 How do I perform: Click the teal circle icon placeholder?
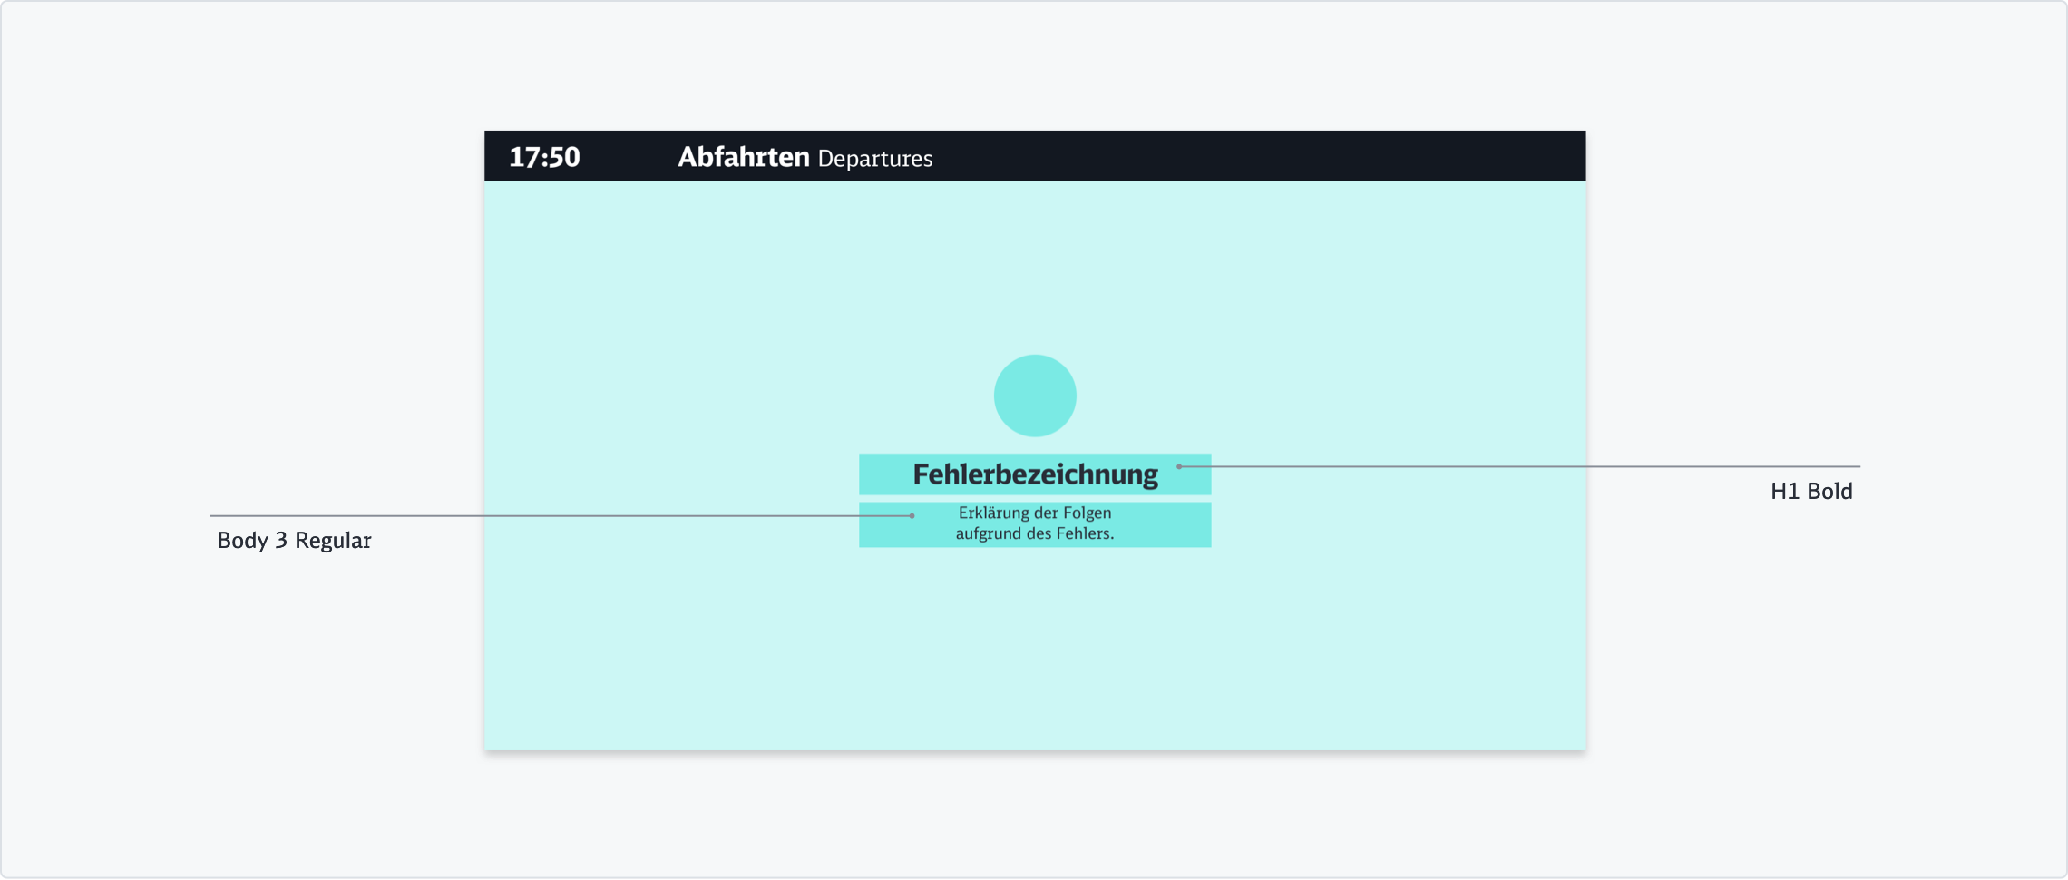[1035, 396]
